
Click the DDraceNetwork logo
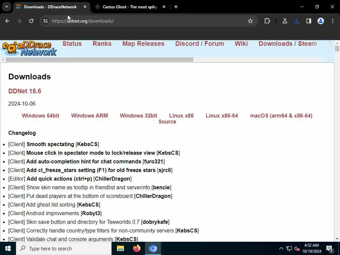(x=29, y=48)
